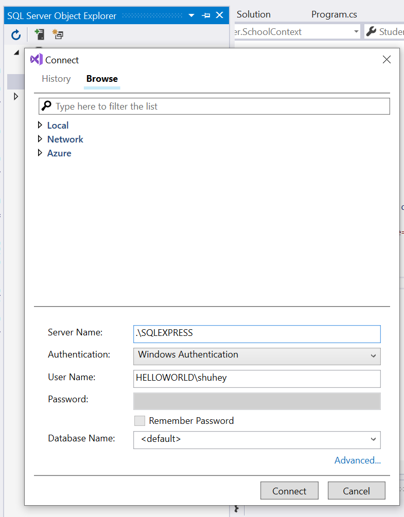Toggle auto-hide pin on Object Explorer
Screen dimensions: 404x517
point(206,15)
